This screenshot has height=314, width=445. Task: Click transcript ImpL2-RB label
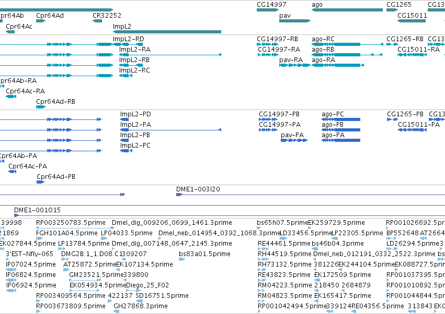[134, 60]
